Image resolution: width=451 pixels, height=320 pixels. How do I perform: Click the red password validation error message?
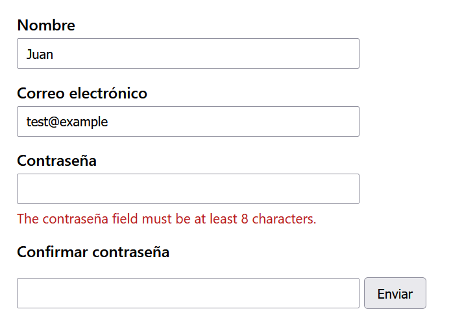tap(166, 219)
